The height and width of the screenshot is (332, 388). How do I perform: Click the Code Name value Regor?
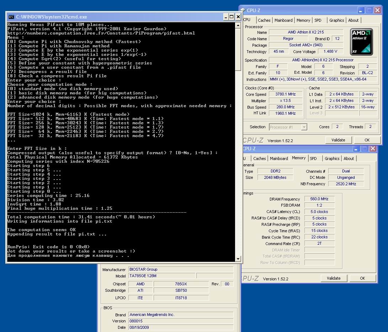288,39
